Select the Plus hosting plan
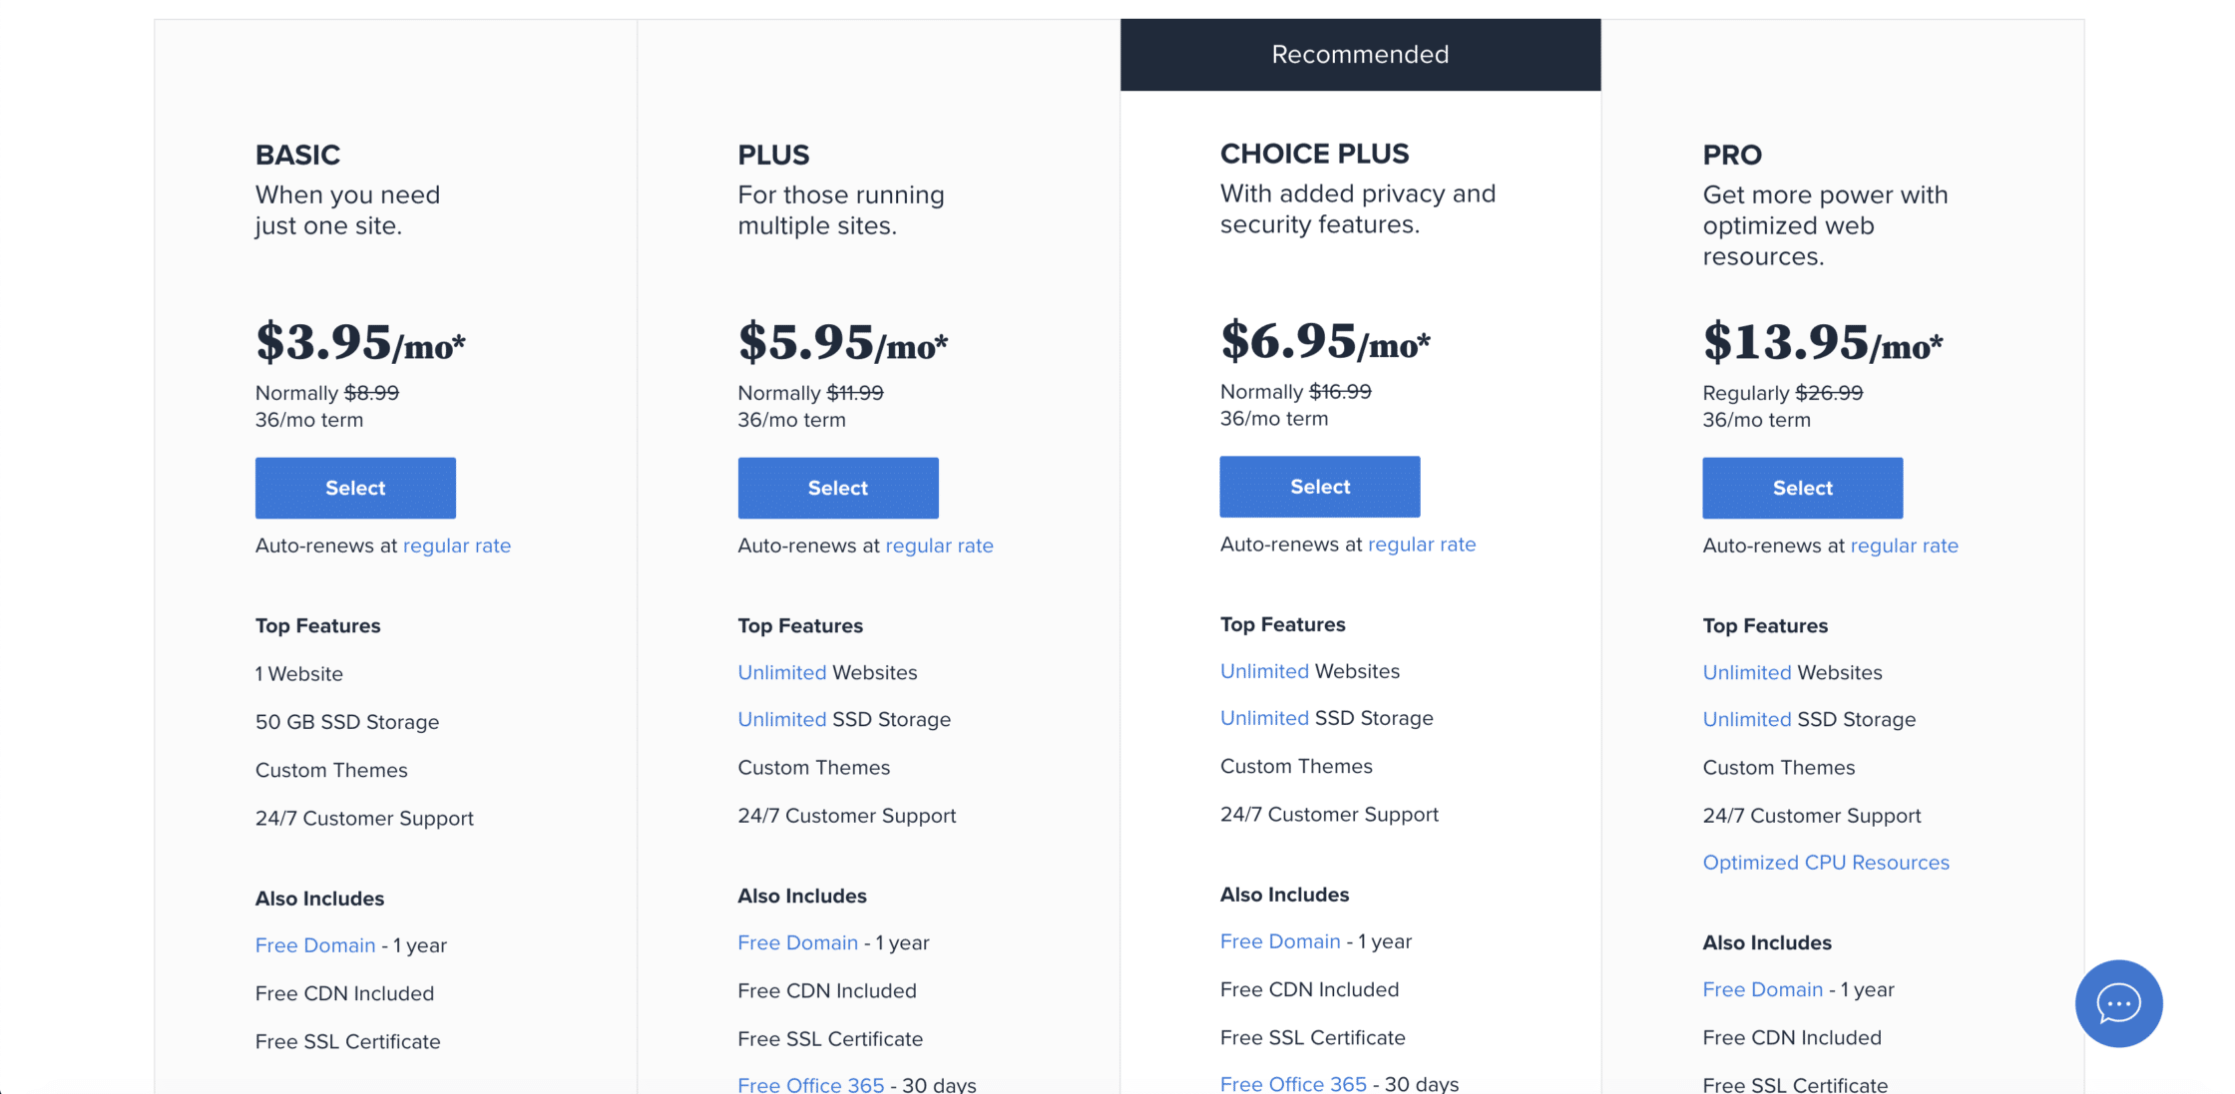 click(838, 488)
